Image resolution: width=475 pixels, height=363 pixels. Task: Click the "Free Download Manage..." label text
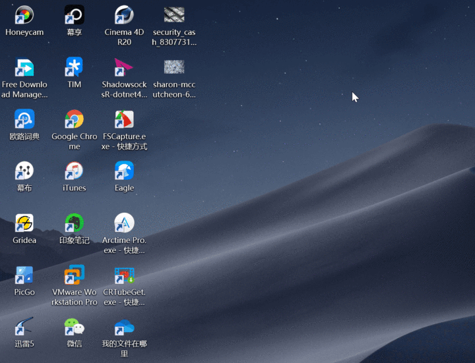(x=24, y=89)
